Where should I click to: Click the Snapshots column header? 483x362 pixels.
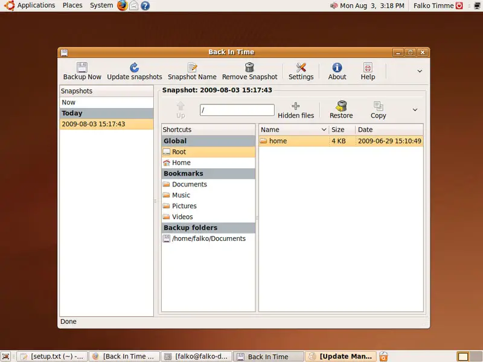(106, 91)
